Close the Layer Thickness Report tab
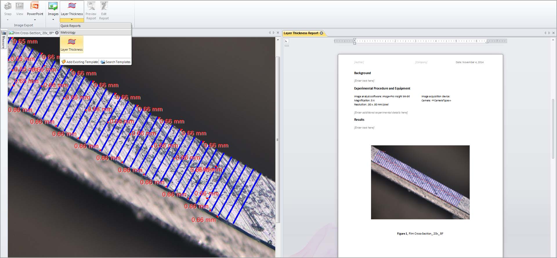 tap(321, 33)
